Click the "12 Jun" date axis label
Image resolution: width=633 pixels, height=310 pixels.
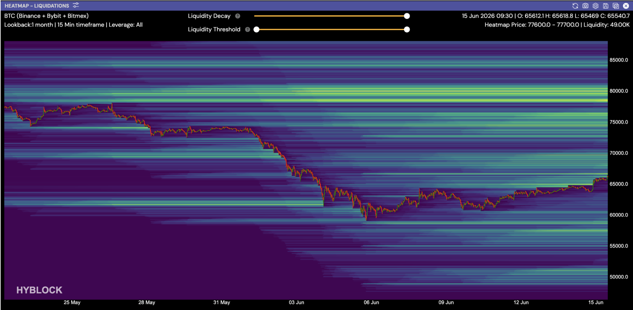click(x=521, y=302)
